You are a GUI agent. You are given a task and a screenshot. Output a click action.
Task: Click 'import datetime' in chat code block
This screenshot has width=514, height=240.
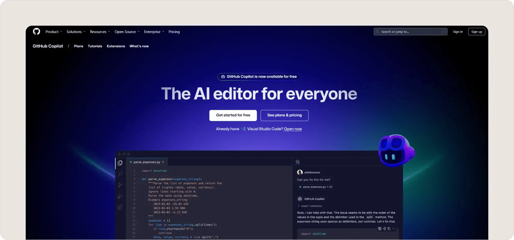[313, 234]
